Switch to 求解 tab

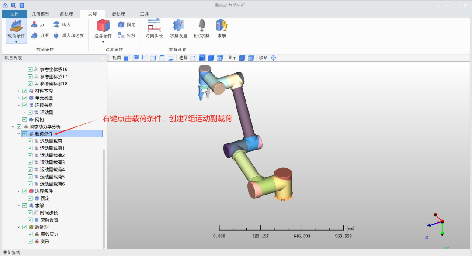(x=92, y=14)
